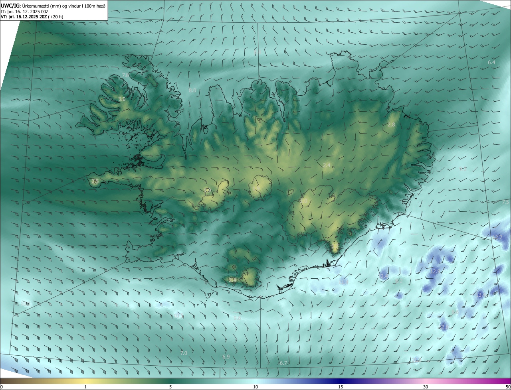Click the colorbar tick label 30
The width and height of the screenshot is (511, 390).
pos(426,387)
